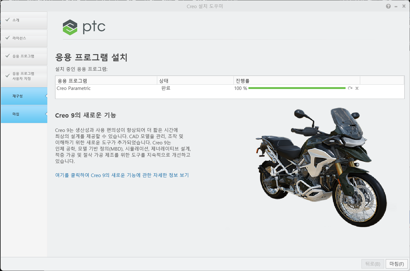The image size is (410, 271).
Task: Click the 상태 column header
Action: click(x=196, y=81)
